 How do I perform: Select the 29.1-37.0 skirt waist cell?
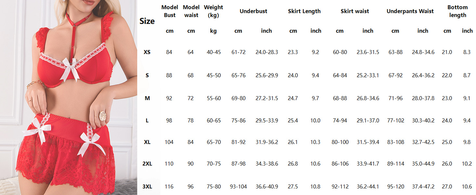click(x=368, y=121)
